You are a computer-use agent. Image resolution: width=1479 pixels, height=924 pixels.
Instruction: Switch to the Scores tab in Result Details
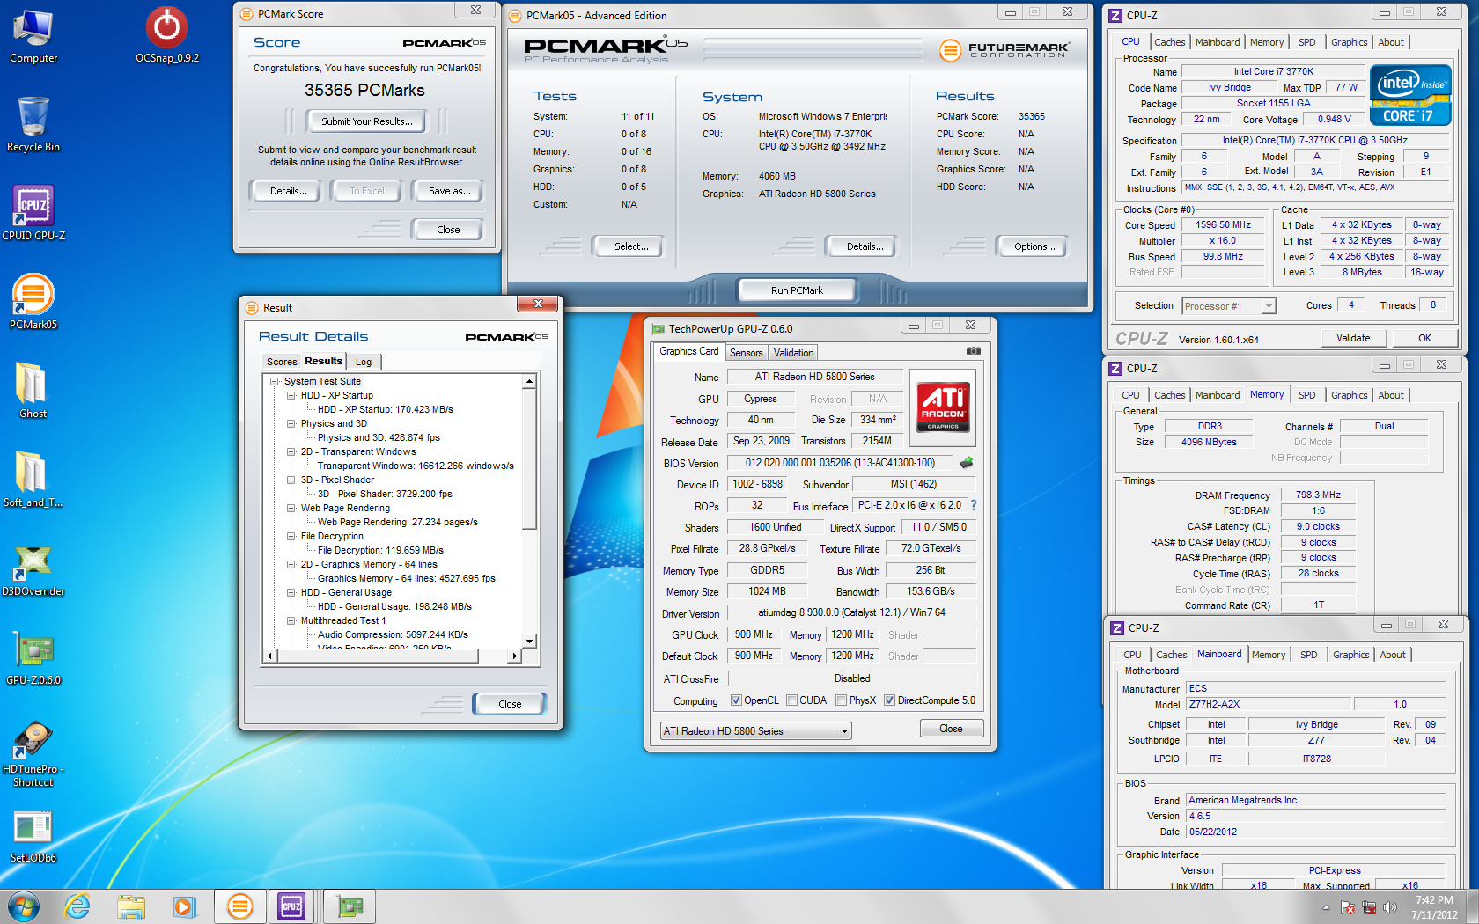[282, 362]
